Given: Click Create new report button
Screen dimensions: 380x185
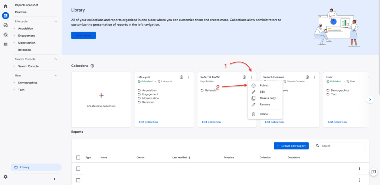Looking at the screenshot, I should point(291,146).
